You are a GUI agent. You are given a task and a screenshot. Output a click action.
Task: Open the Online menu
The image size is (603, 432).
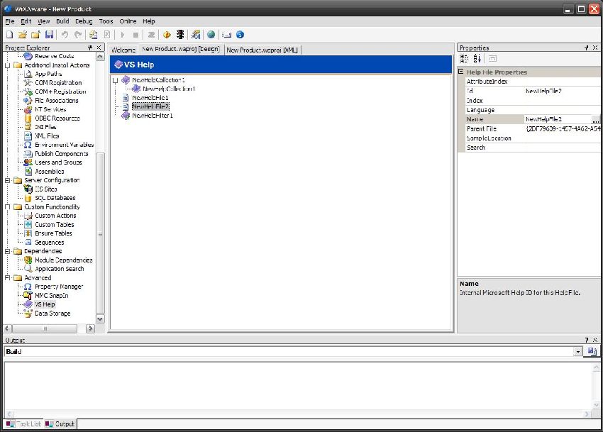tap(128, 21)
